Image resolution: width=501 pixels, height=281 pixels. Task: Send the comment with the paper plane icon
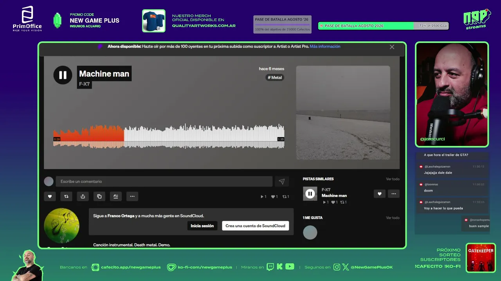tap(281, 181)
